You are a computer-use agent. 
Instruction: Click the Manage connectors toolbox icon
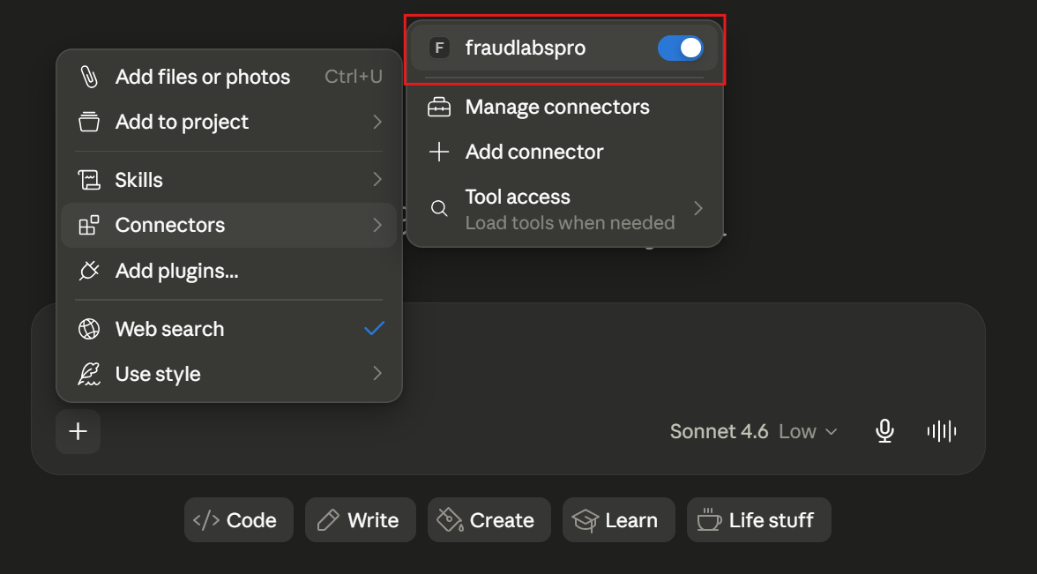pyautogui.click(x=439, y=107)
